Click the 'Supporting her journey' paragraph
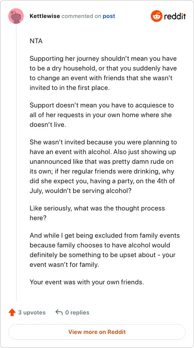Viewport: 194px width, 348px height. coord(103,73)
